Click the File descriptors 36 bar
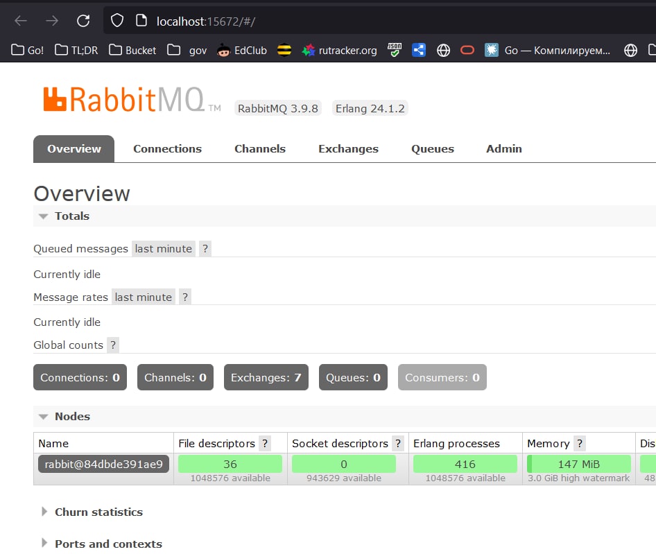656x554 pixels. pyautogui.click(x=230, y=464)
